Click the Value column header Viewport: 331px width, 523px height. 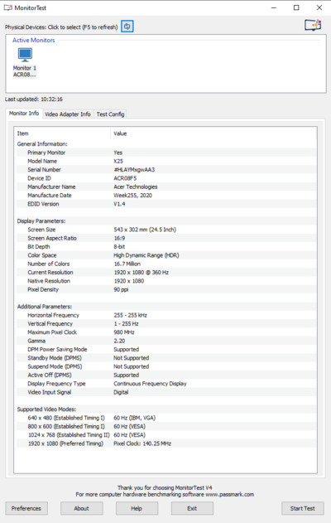(213, 133)
